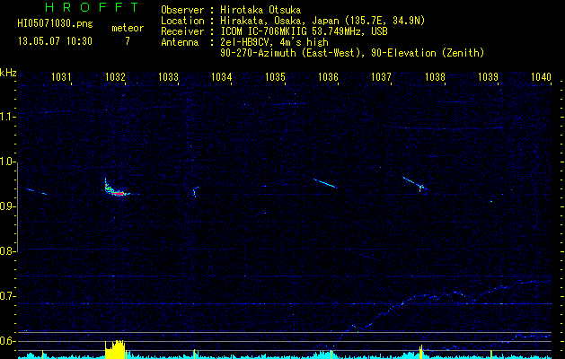
Task: Click the 1034 time axis label
Action: click(221, 76)
